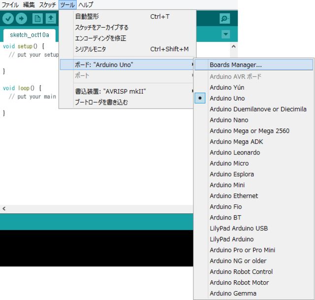Viewport: 315px width, 300px height.
Task: Select Arduino Yún board
Action: (254, 87)
